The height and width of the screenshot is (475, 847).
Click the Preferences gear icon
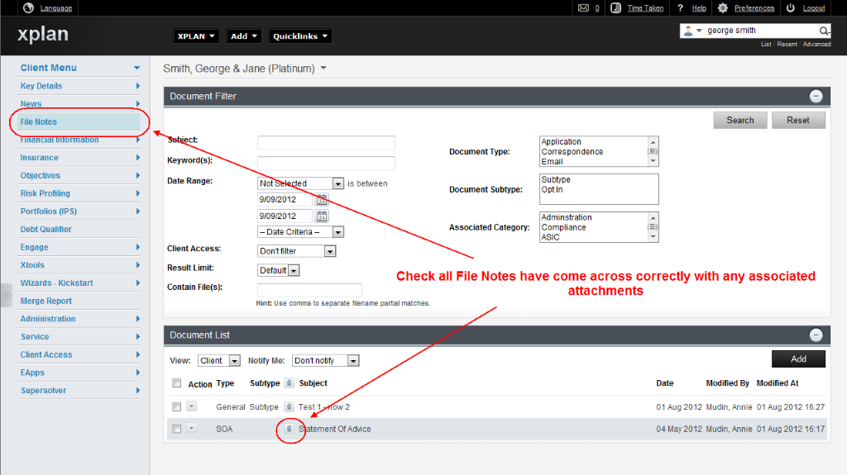[723, 8]
